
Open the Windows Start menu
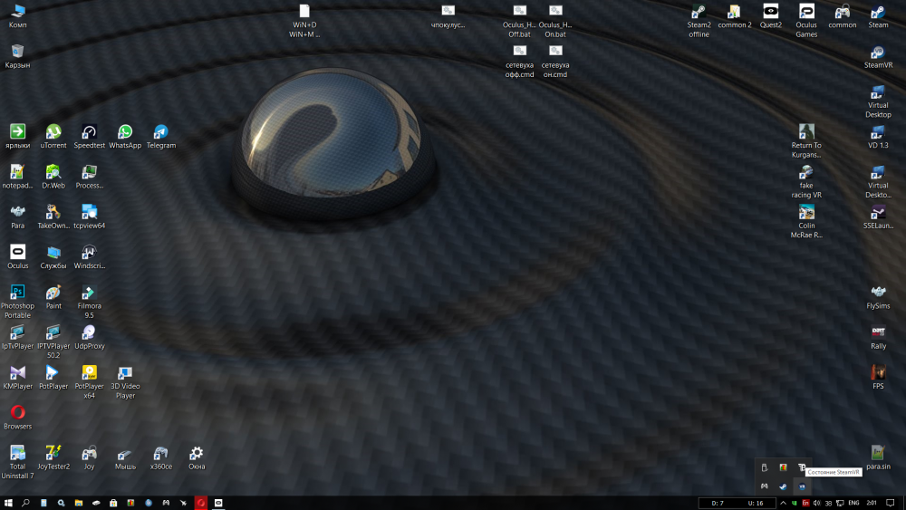coord(8,503)
